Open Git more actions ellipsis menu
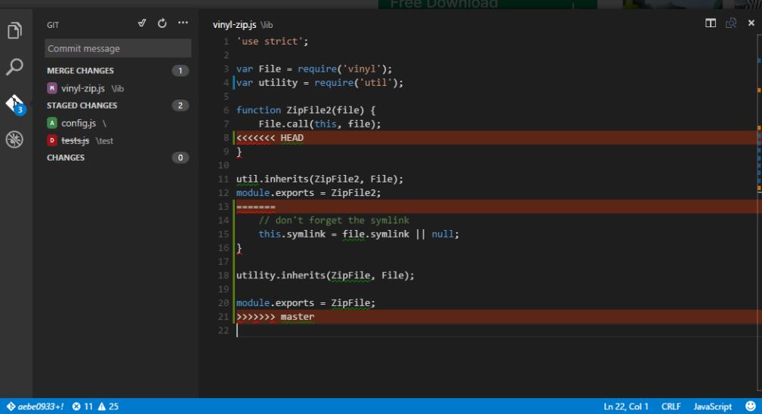The height and width of the screenshot is (414, 762). (x=183, y=23)
